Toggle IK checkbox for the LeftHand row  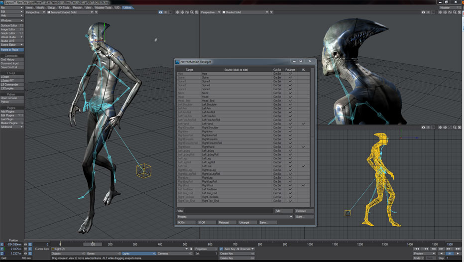click(x=304, y=124)
